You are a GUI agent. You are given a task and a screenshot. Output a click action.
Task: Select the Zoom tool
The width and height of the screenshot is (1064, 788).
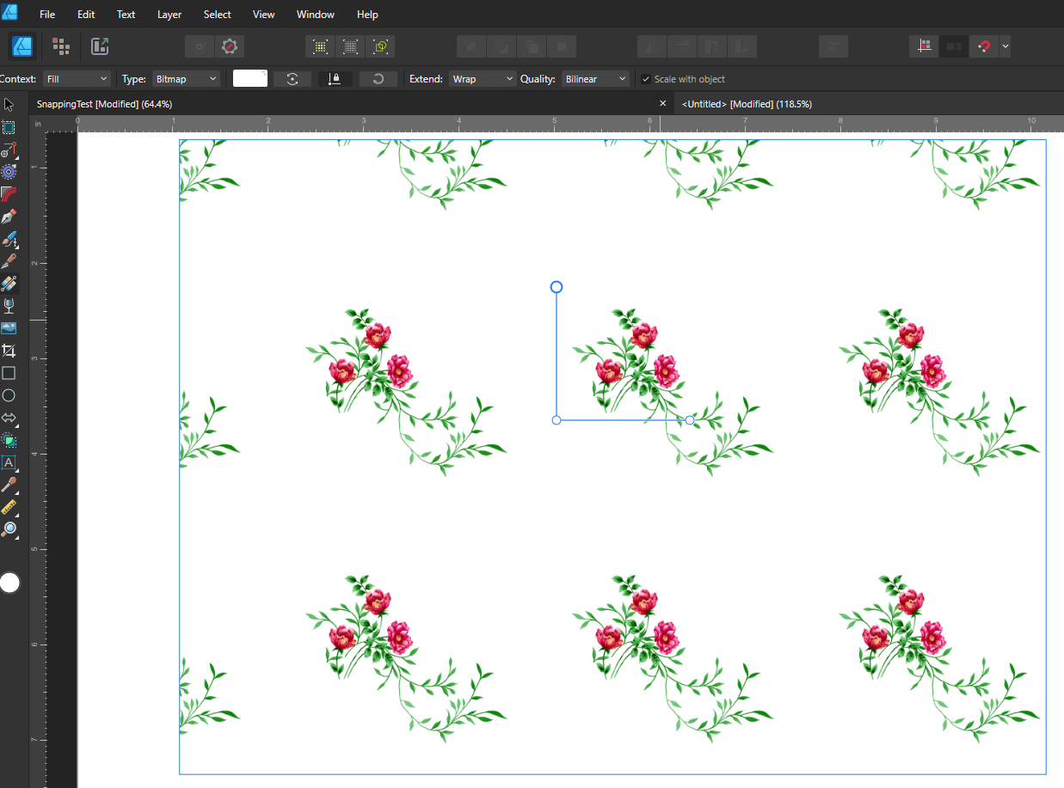click(x=10, y=530)
